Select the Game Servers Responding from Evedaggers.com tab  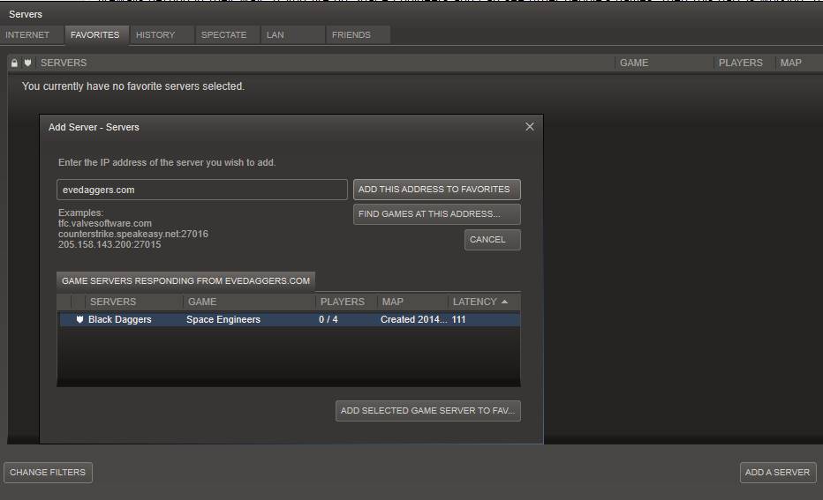pyautogui.click(x=185, y=281)
